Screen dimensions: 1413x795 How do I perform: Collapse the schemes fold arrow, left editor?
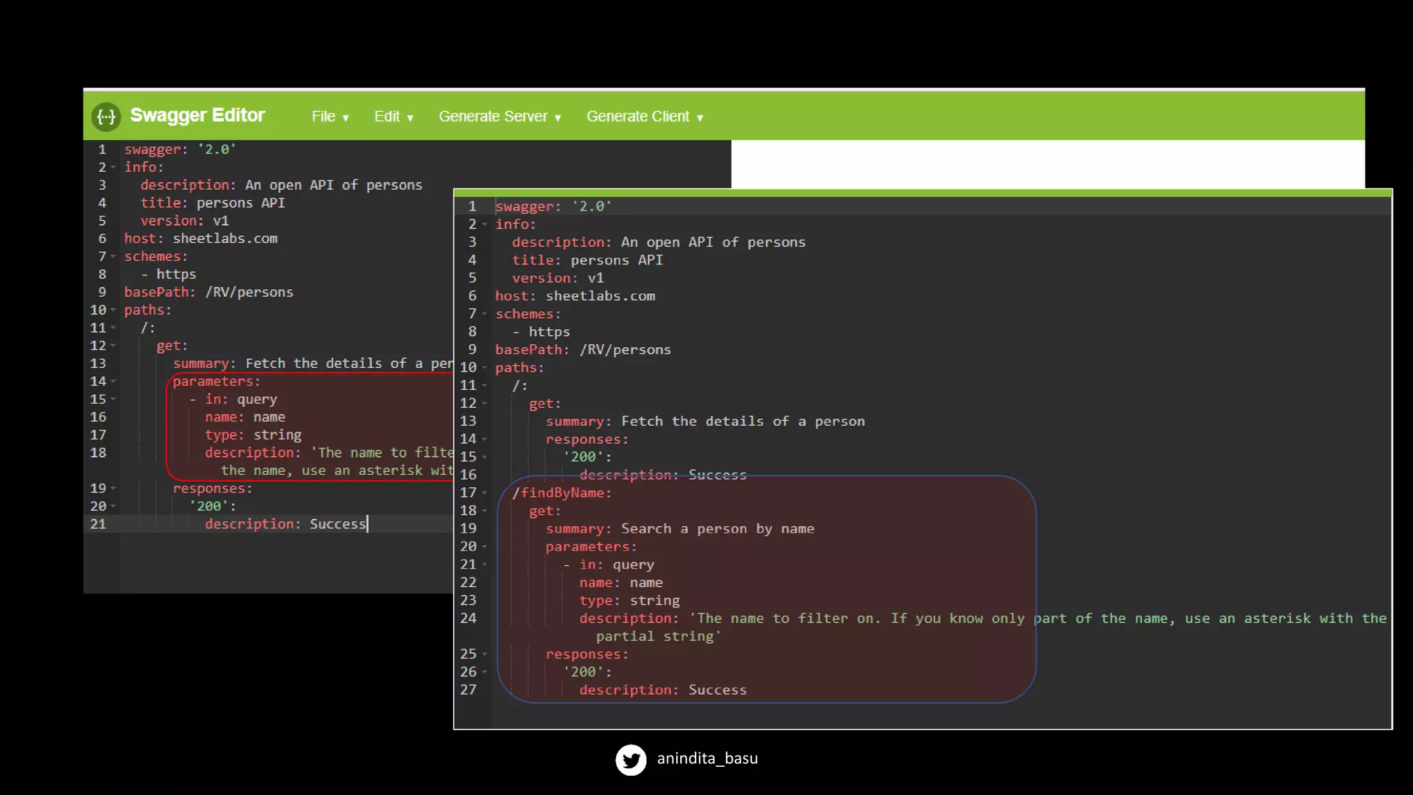pyautogui.click(x=113, y=256)
